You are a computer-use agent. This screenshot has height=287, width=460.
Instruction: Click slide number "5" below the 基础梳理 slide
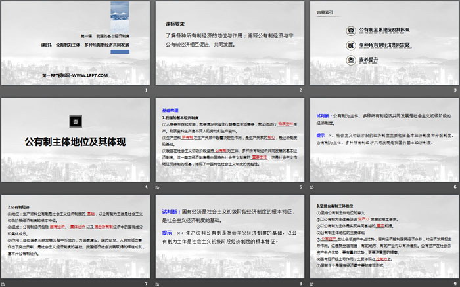[301, 187]
